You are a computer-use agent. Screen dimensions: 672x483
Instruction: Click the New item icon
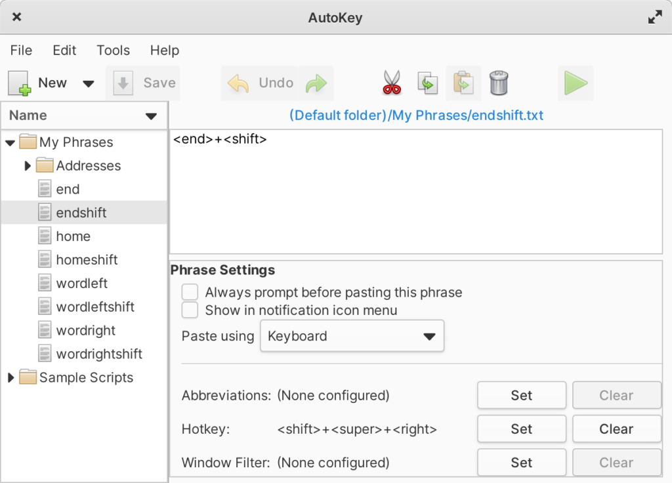click(x=19, y=83)
